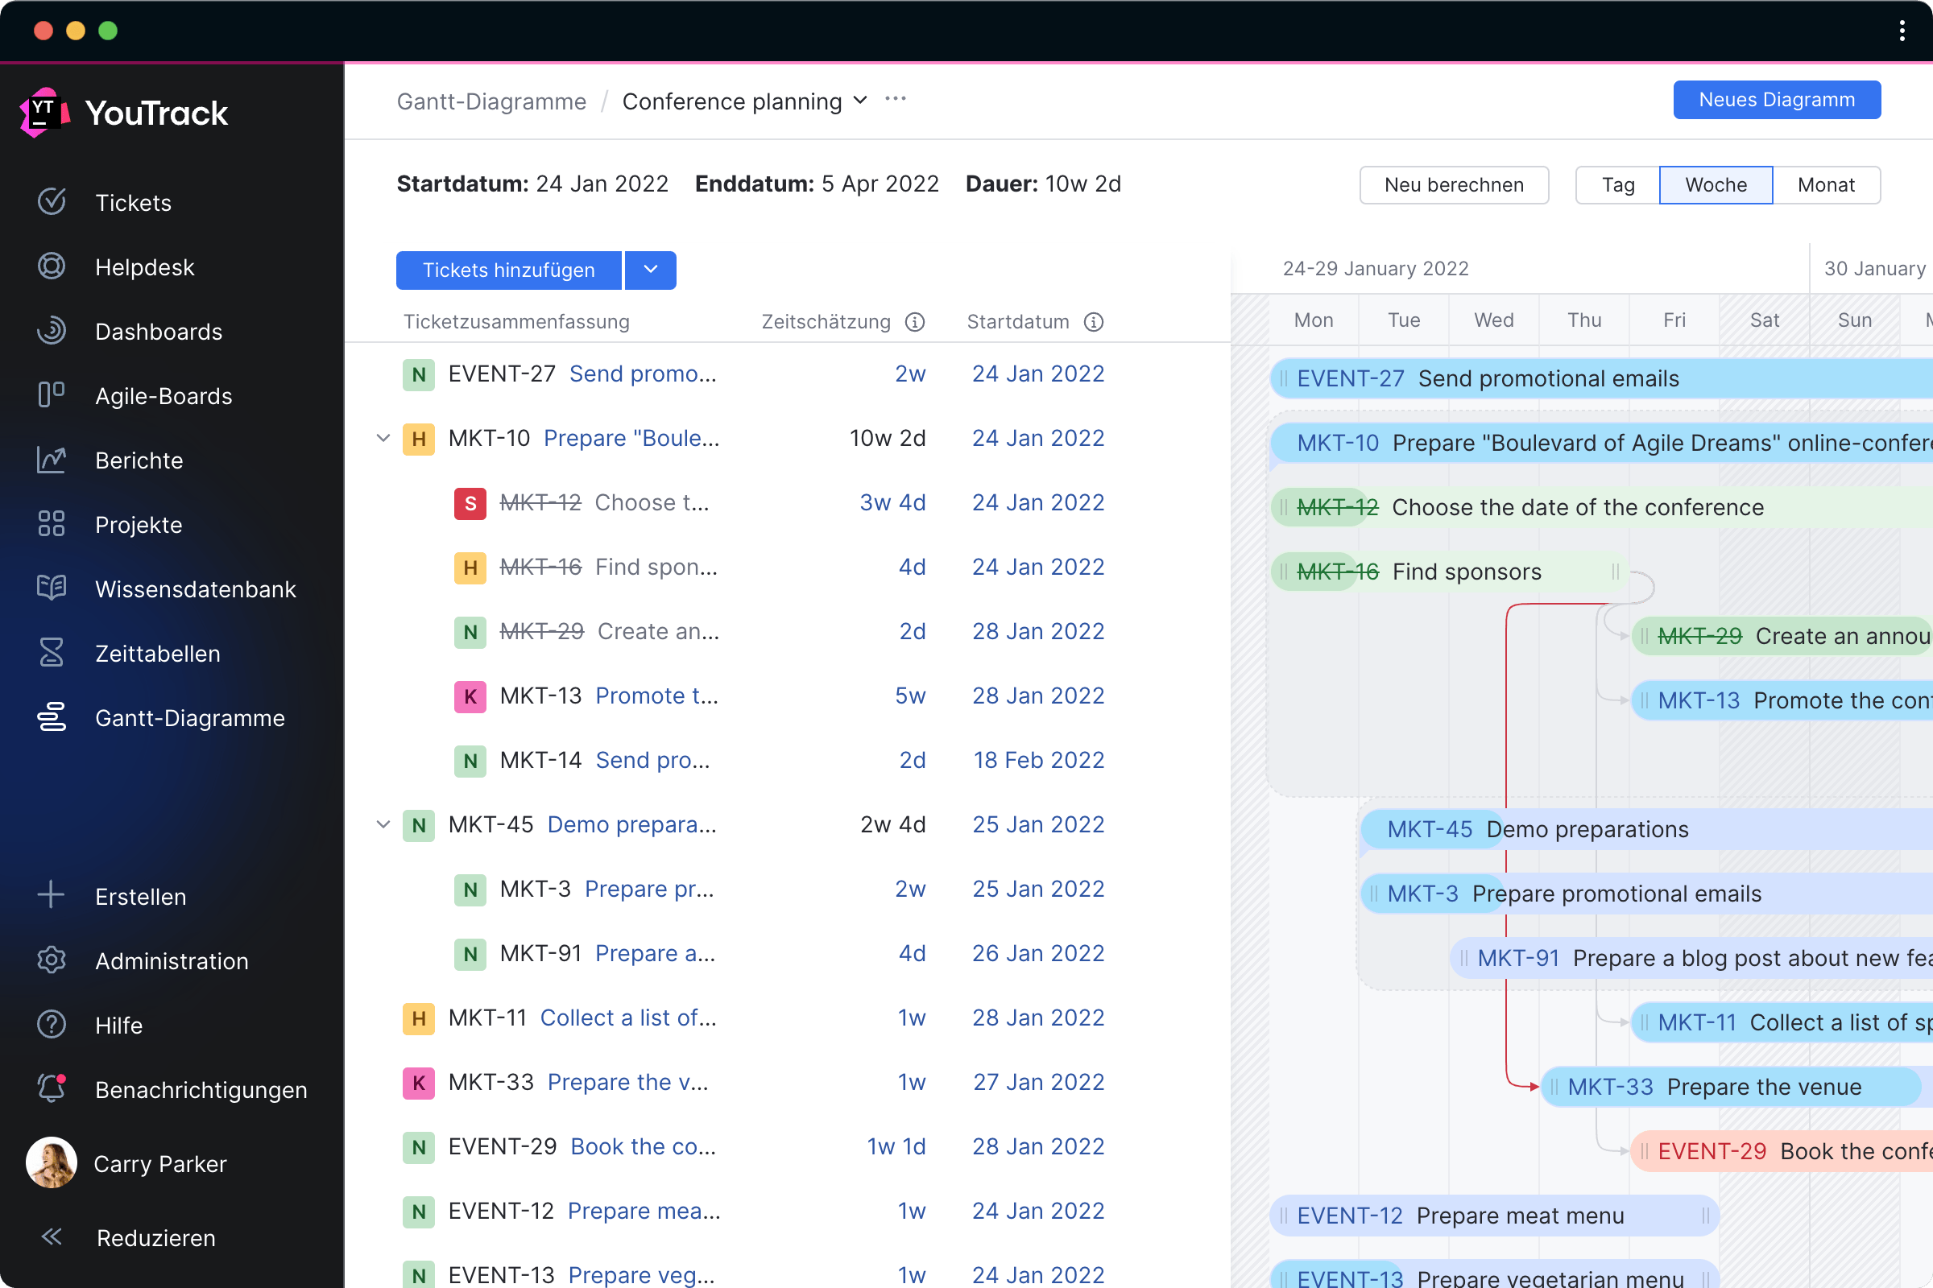The width and height of the screenshot is (1933, 1288).
Task: Click the Tickets icon in sidebar
Action: [50, 201]
